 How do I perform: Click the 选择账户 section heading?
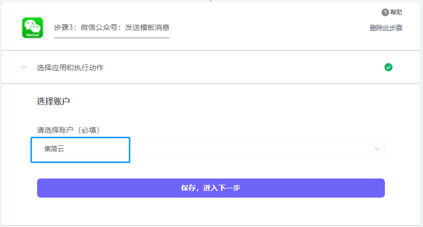click(x=54, y=101)
